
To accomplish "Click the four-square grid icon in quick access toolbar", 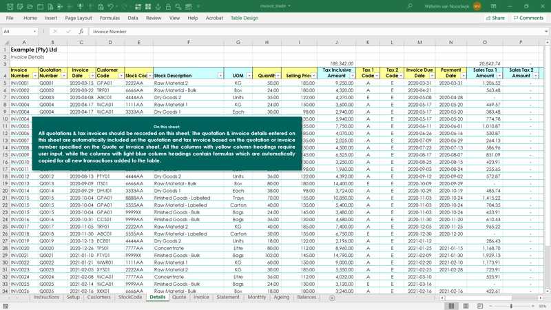I will coord(148,7).
